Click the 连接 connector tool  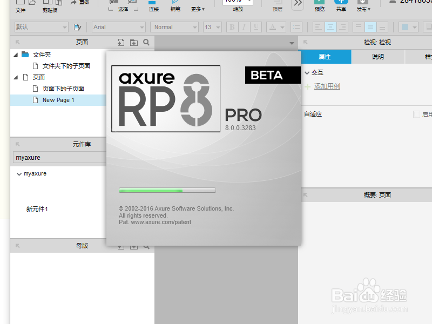tap(154, 5)
